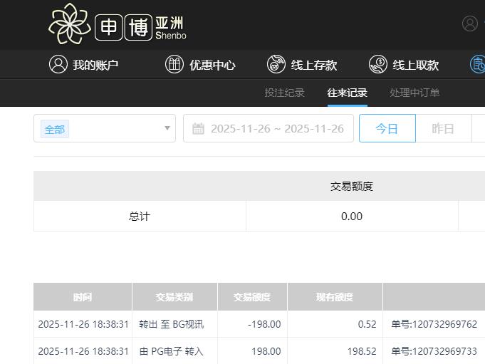Click the 交易类别 column header

(x=174, y=297)
